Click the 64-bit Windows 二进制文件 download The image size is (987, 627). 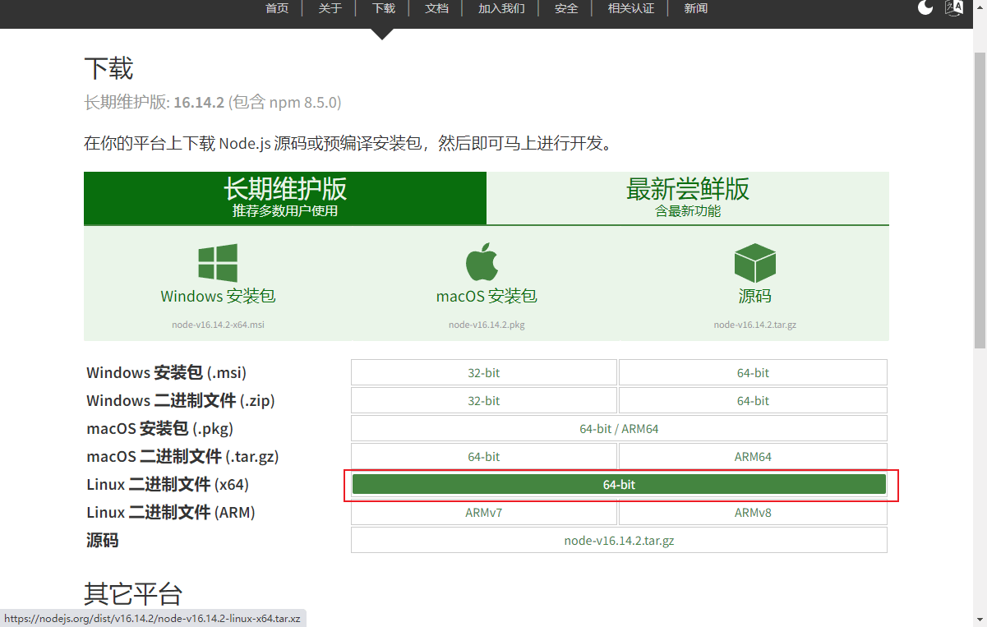pos(753,400)
